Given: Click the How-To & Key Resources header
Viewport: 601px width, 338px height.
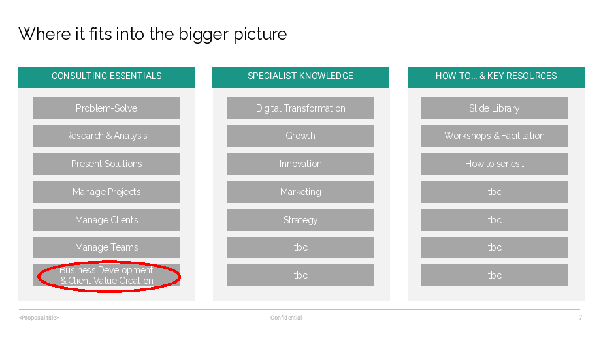Looking at the screenshot, I should coord(496,76).
